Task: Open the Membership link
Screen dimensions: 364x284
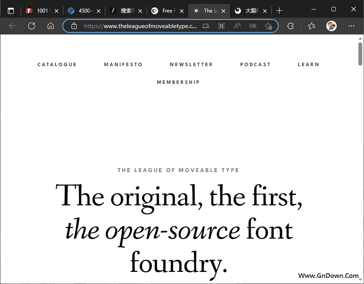Action: (x=178, y=82)
